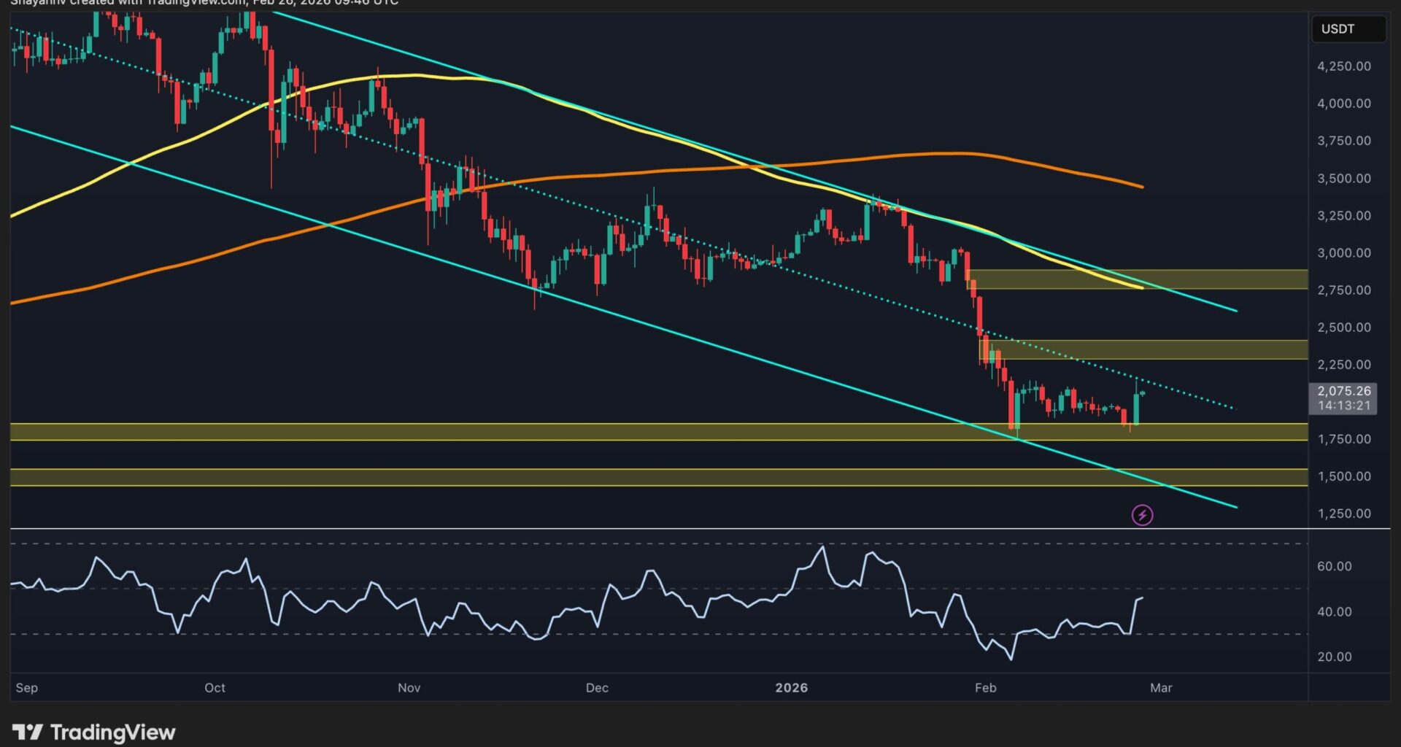This screenshot has width=1401, height=747.
Task: Open the USDT currency selector
Action: pos(1348,29)
